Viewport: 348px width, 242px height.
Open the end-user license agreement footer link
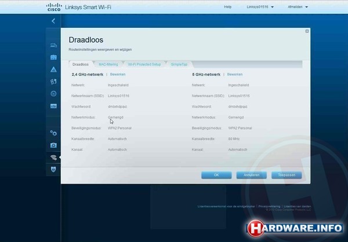(x=226, y=206)
